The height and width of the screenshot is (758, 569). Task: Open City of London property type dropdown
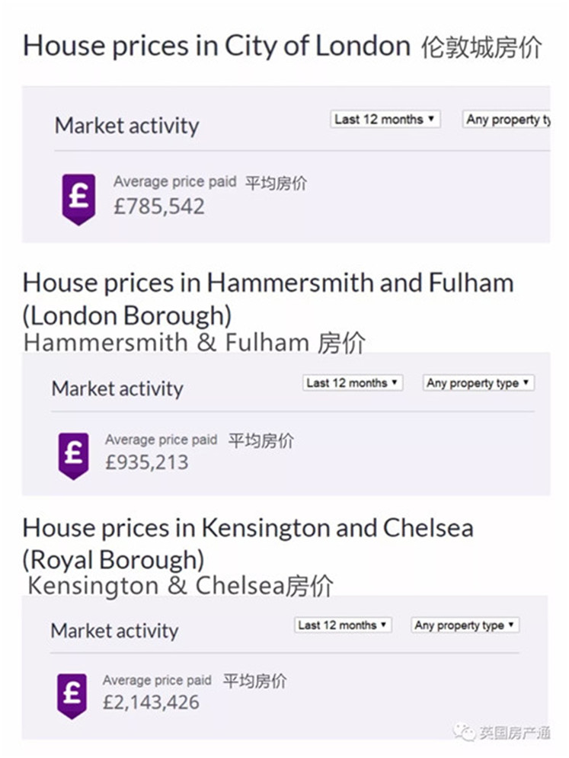(507, 120)
